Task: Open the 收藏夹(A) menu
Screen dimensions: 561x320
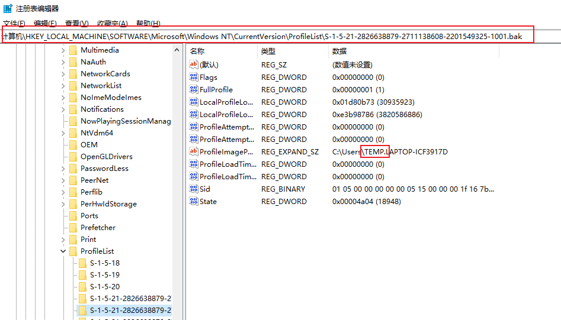Action: click(x=113, y=23)
